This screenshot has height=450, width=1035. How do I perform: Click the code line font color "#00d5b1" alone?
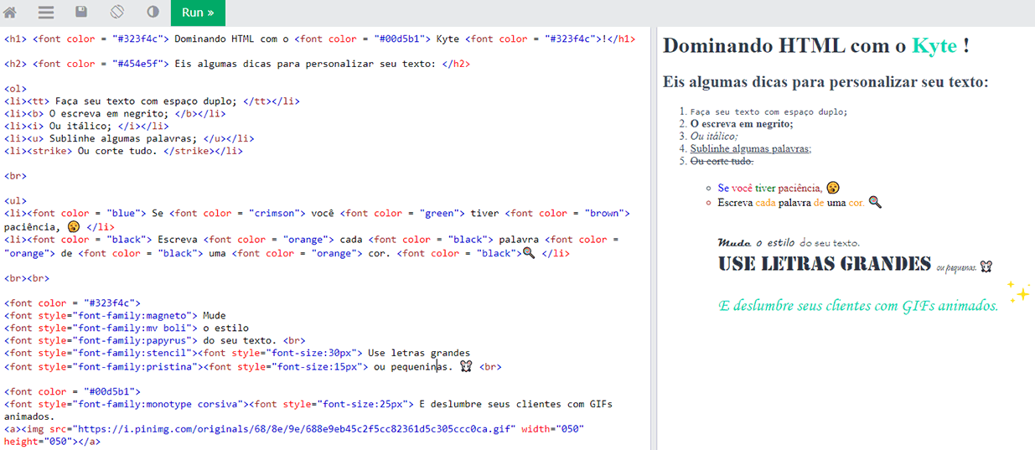72,391
